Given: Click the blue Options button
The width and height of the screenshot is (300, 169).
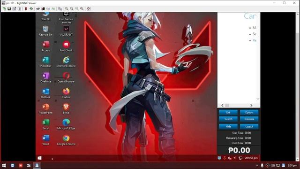Looking at the screenshot, I should coord(249,113).
